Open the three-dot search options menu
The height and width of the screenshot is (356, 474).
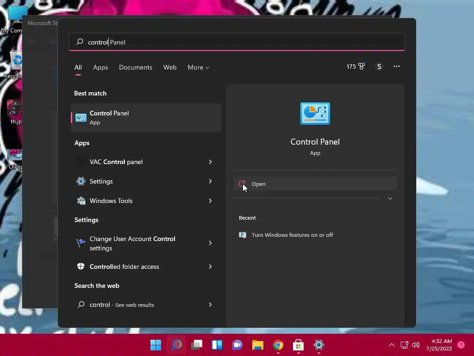pos(397,66)
